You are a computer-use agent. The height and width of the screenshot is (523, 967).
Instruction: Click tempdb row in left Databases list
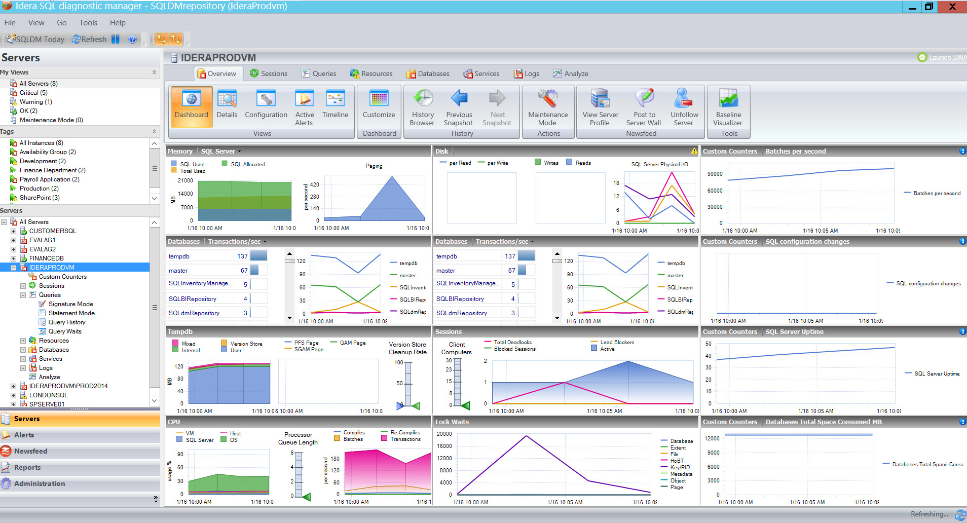(x=218, y=256)
